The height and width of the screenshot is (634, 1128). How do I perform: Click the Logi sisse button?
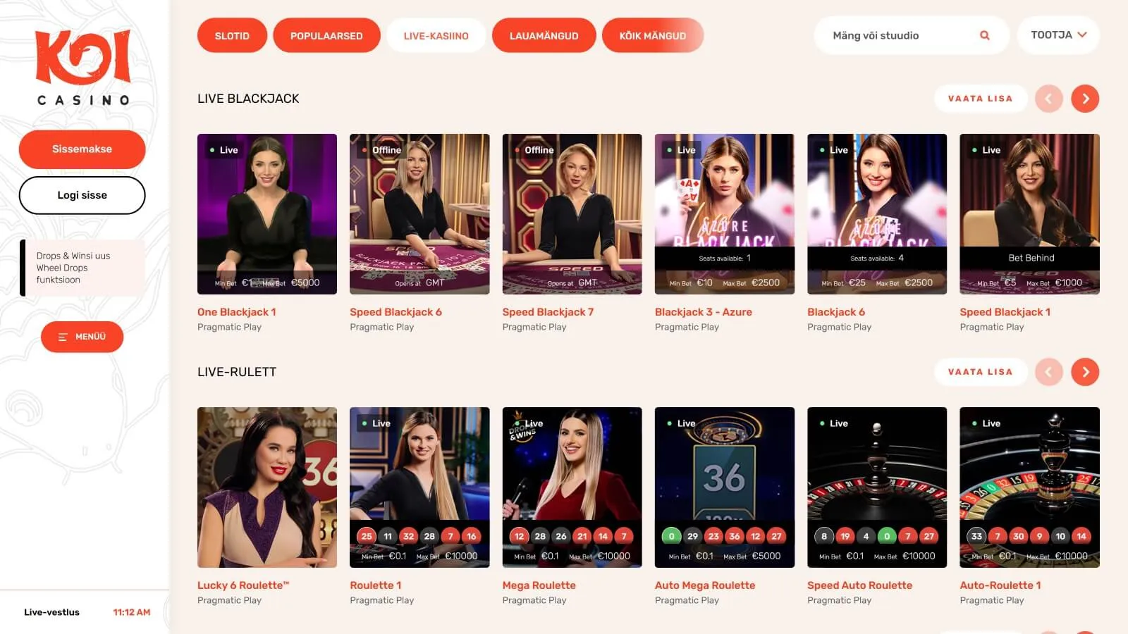click(x=82, y=195)
